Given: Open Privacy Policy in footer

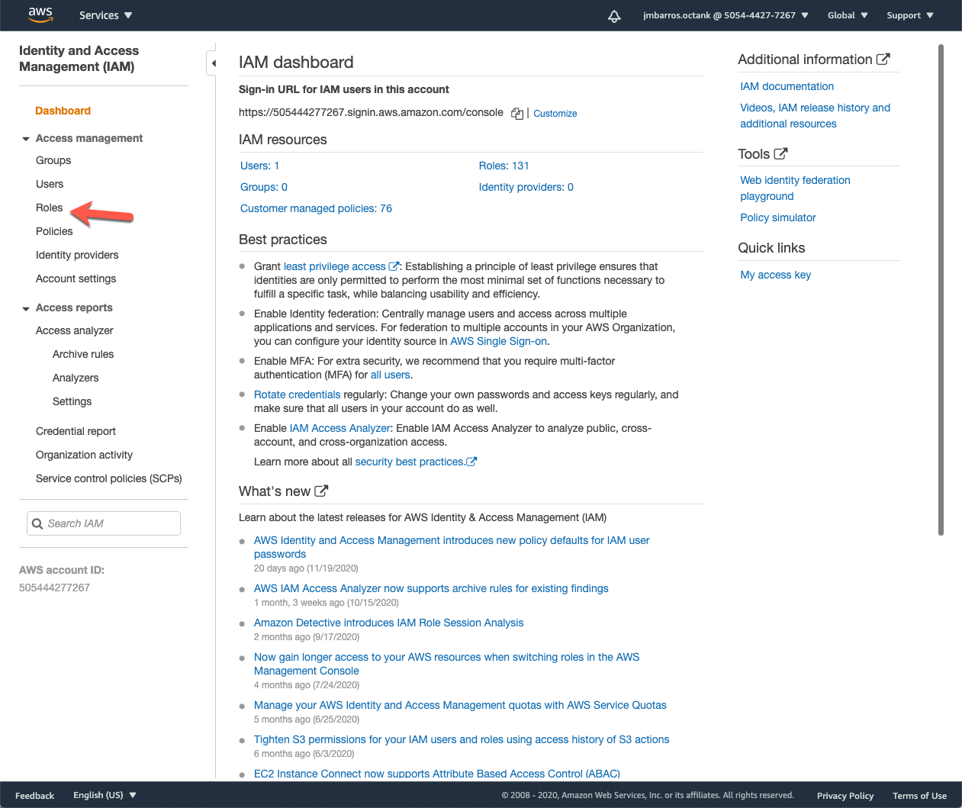Looking at the screenshot, I should pyautogui.click(x=845, y=796).
